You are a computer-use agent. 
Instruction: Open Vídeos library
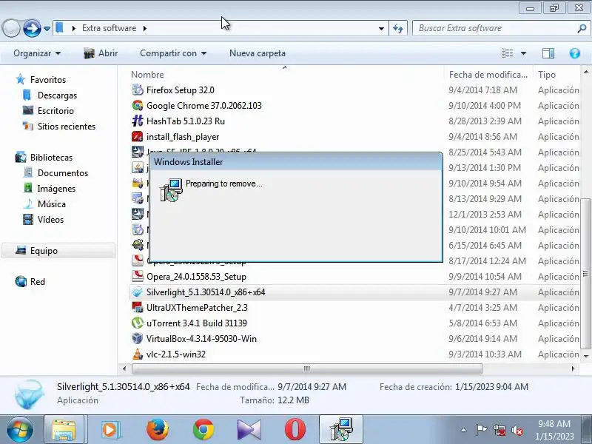coord(50,219)
